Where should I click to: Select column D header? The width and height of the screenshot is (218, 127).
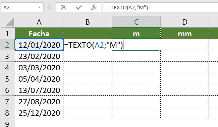coord(185,22)
